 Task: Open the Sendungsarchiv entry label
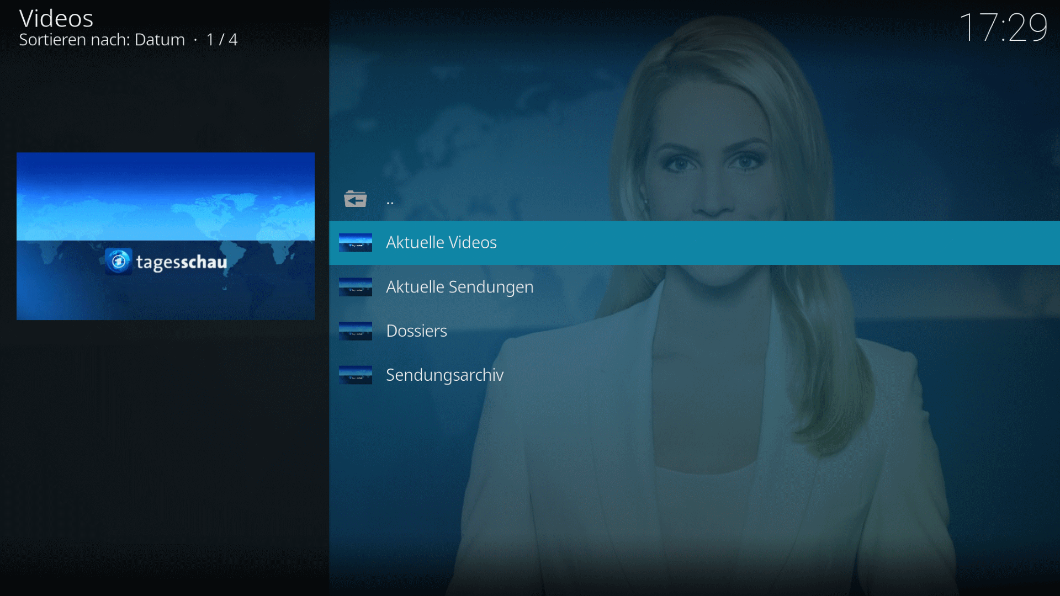444,375
